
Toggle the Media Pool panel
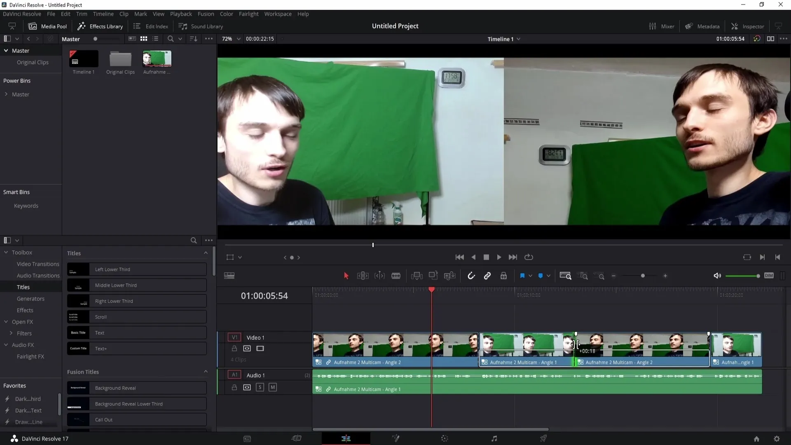tap(47, 26)
